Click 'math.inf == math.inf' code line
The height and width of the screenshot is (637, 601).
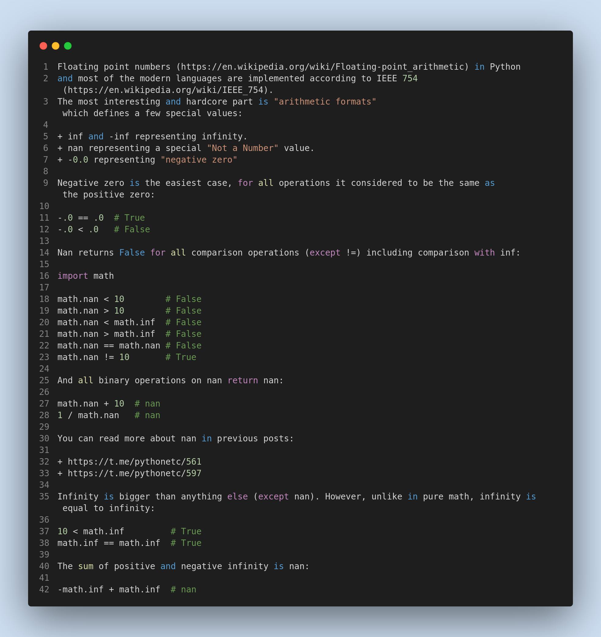pyautogui.click(x=109, y=543)
